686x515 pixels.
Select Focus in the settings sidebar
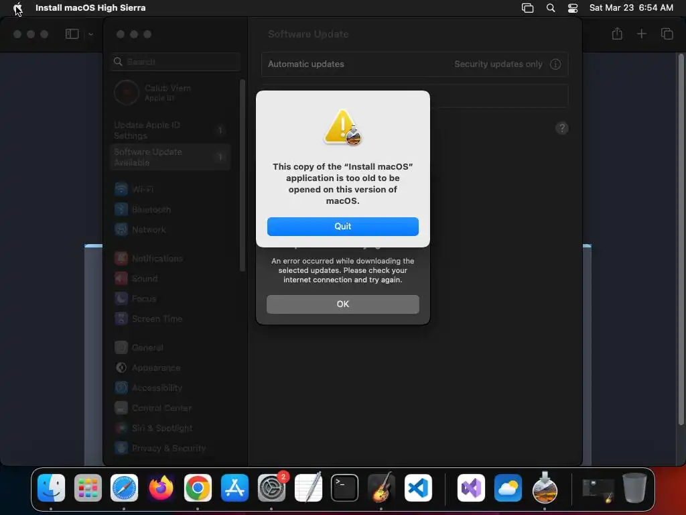171,298
